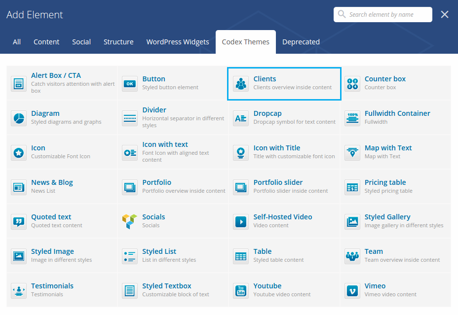Switch to the Deprecated tab
Screen dimensions: 458x315
coord(301,42)
